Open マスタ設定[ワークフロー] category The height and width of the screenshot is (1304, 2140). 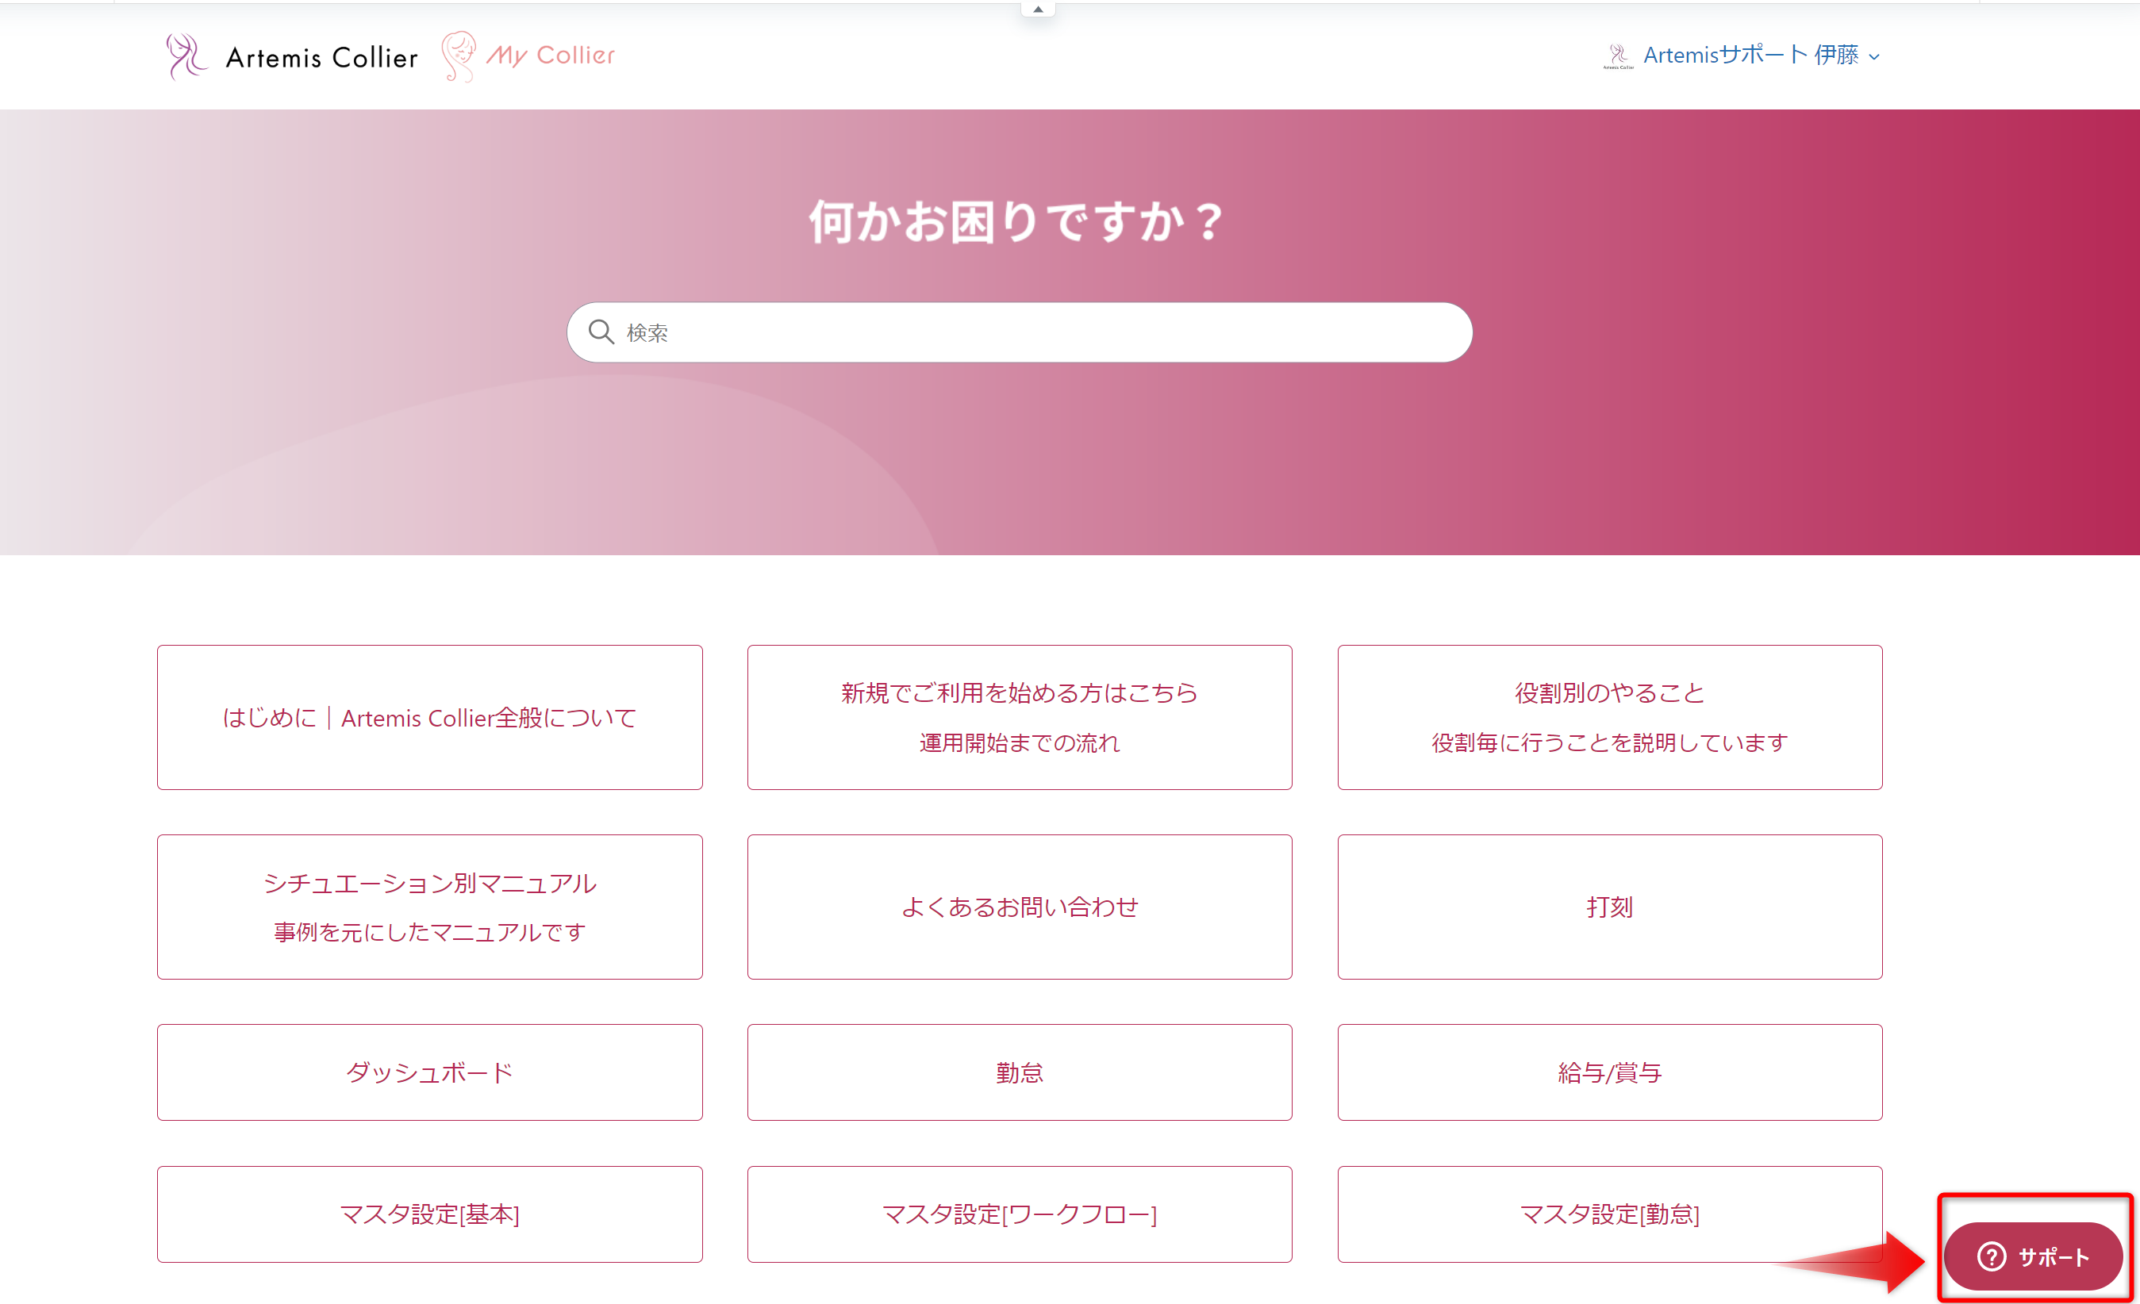click(1019, 1214)
